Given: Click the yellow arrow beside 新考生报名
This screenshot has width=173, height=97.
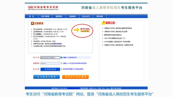Looking at the screenshot, I should point(76,30).
